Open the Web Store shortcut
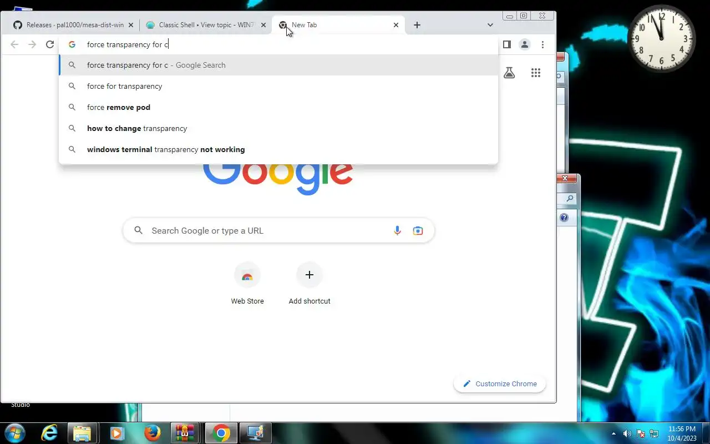710x444 pixels. click(247, 284)
